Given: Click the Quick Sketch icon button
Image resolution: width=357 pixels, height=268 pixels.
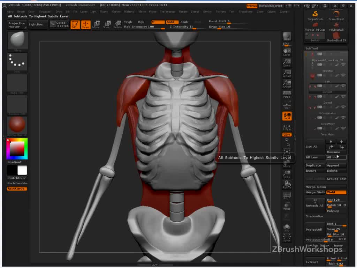Looking at the screenshot, I should point(59,24).
